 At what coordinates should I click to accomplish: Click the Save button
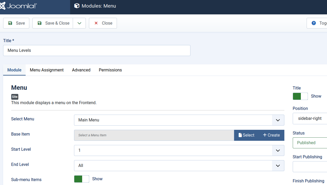16,23
